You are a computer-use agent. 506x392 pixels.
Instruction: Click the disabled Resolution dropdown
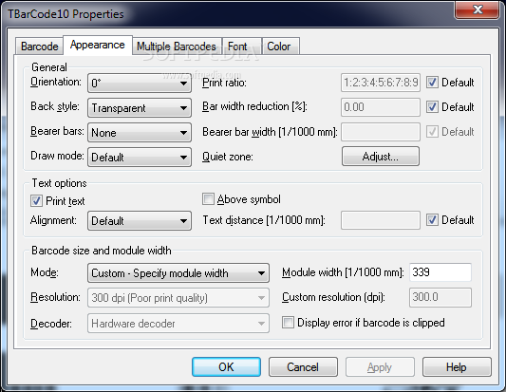click(x=178, y=297)
